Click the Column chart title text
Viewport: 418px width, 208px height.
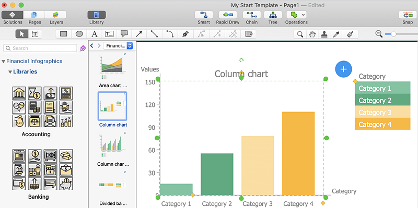[x=241, y=74]
